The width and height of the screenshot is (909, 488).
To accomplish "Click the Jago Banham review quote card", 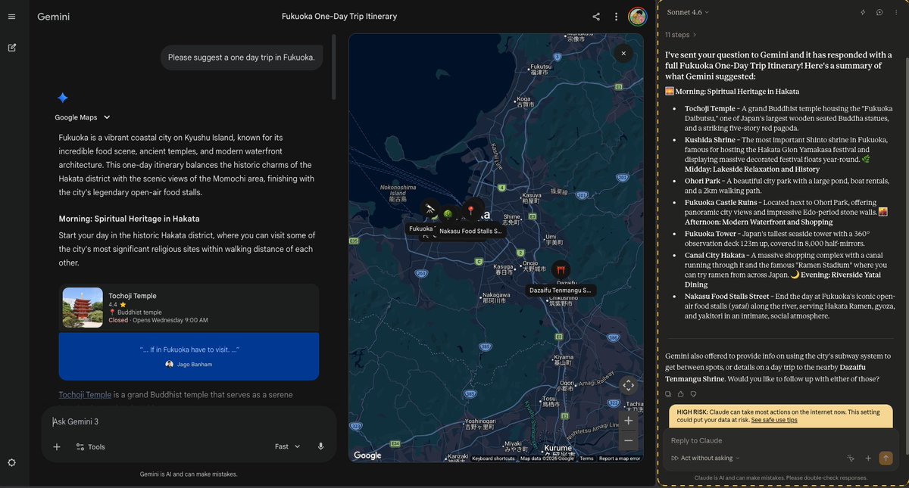I will [x=189, y=356].
